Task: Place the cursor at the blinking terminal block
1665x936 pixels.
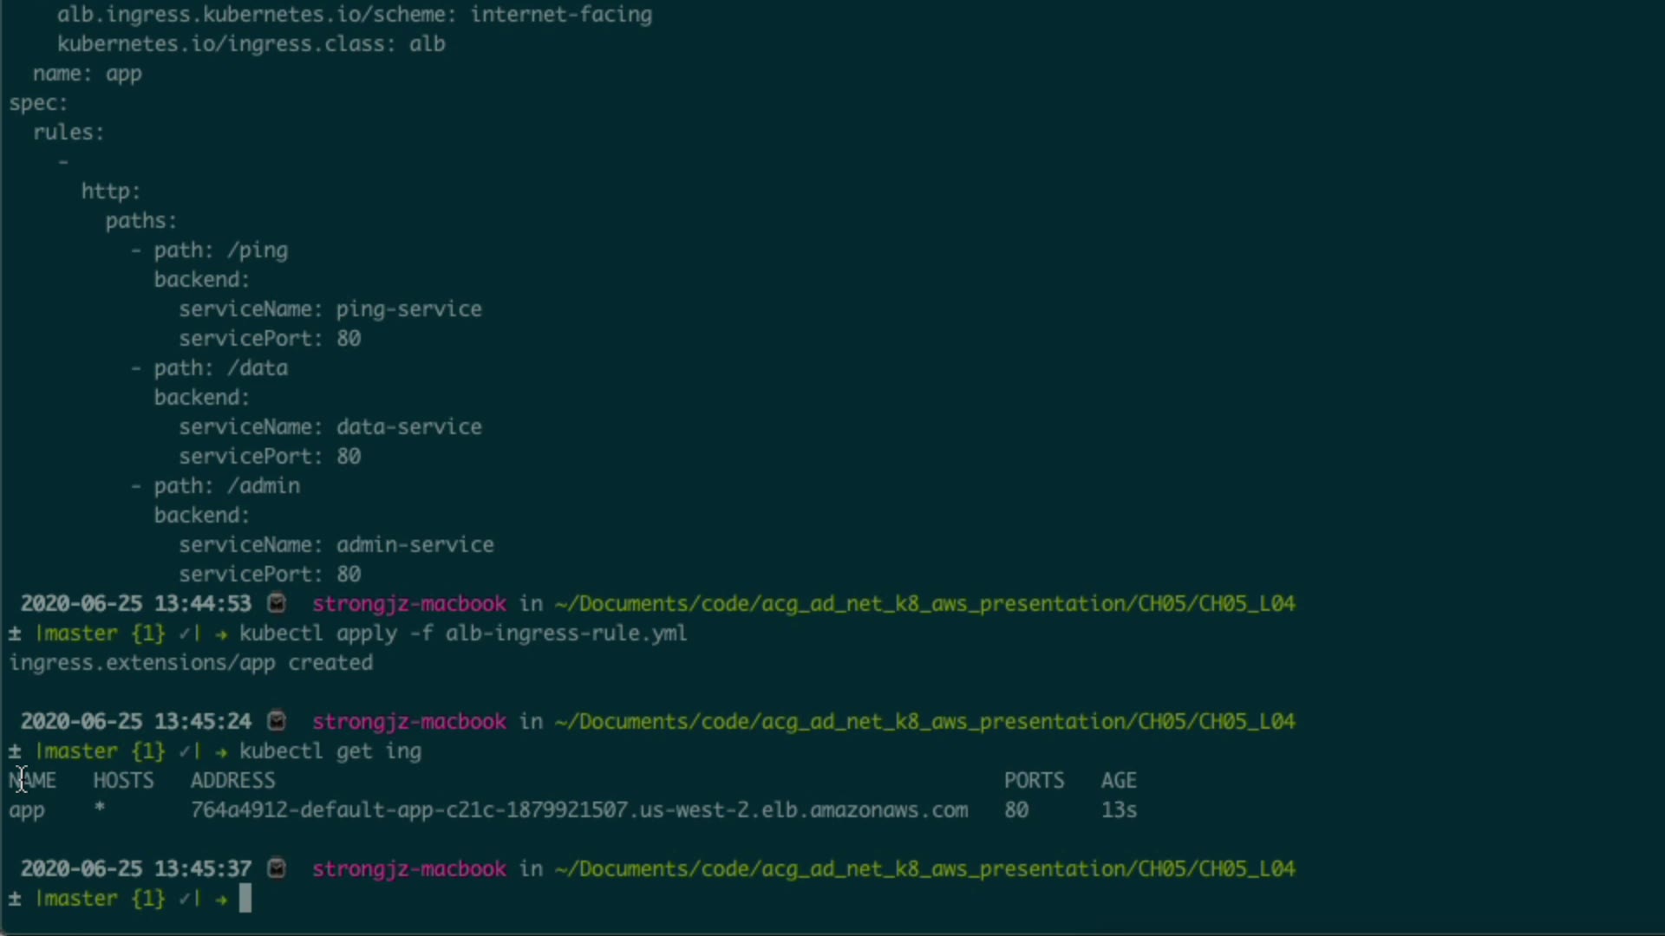Action: 245,899
